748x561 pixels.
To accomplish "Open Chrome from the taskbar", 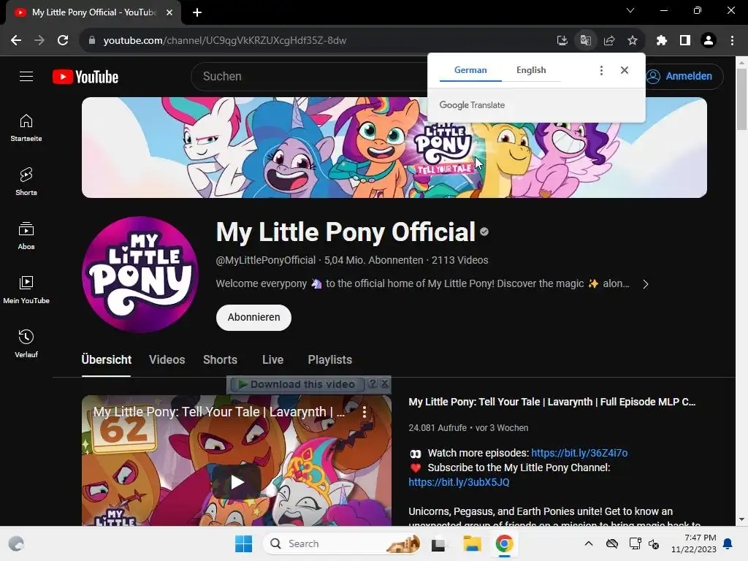I will (504, 543).
